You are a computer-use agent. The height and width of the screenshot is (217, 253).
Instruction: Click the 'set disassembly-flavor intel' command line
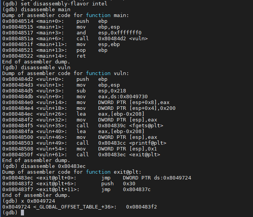coord(55,3)
